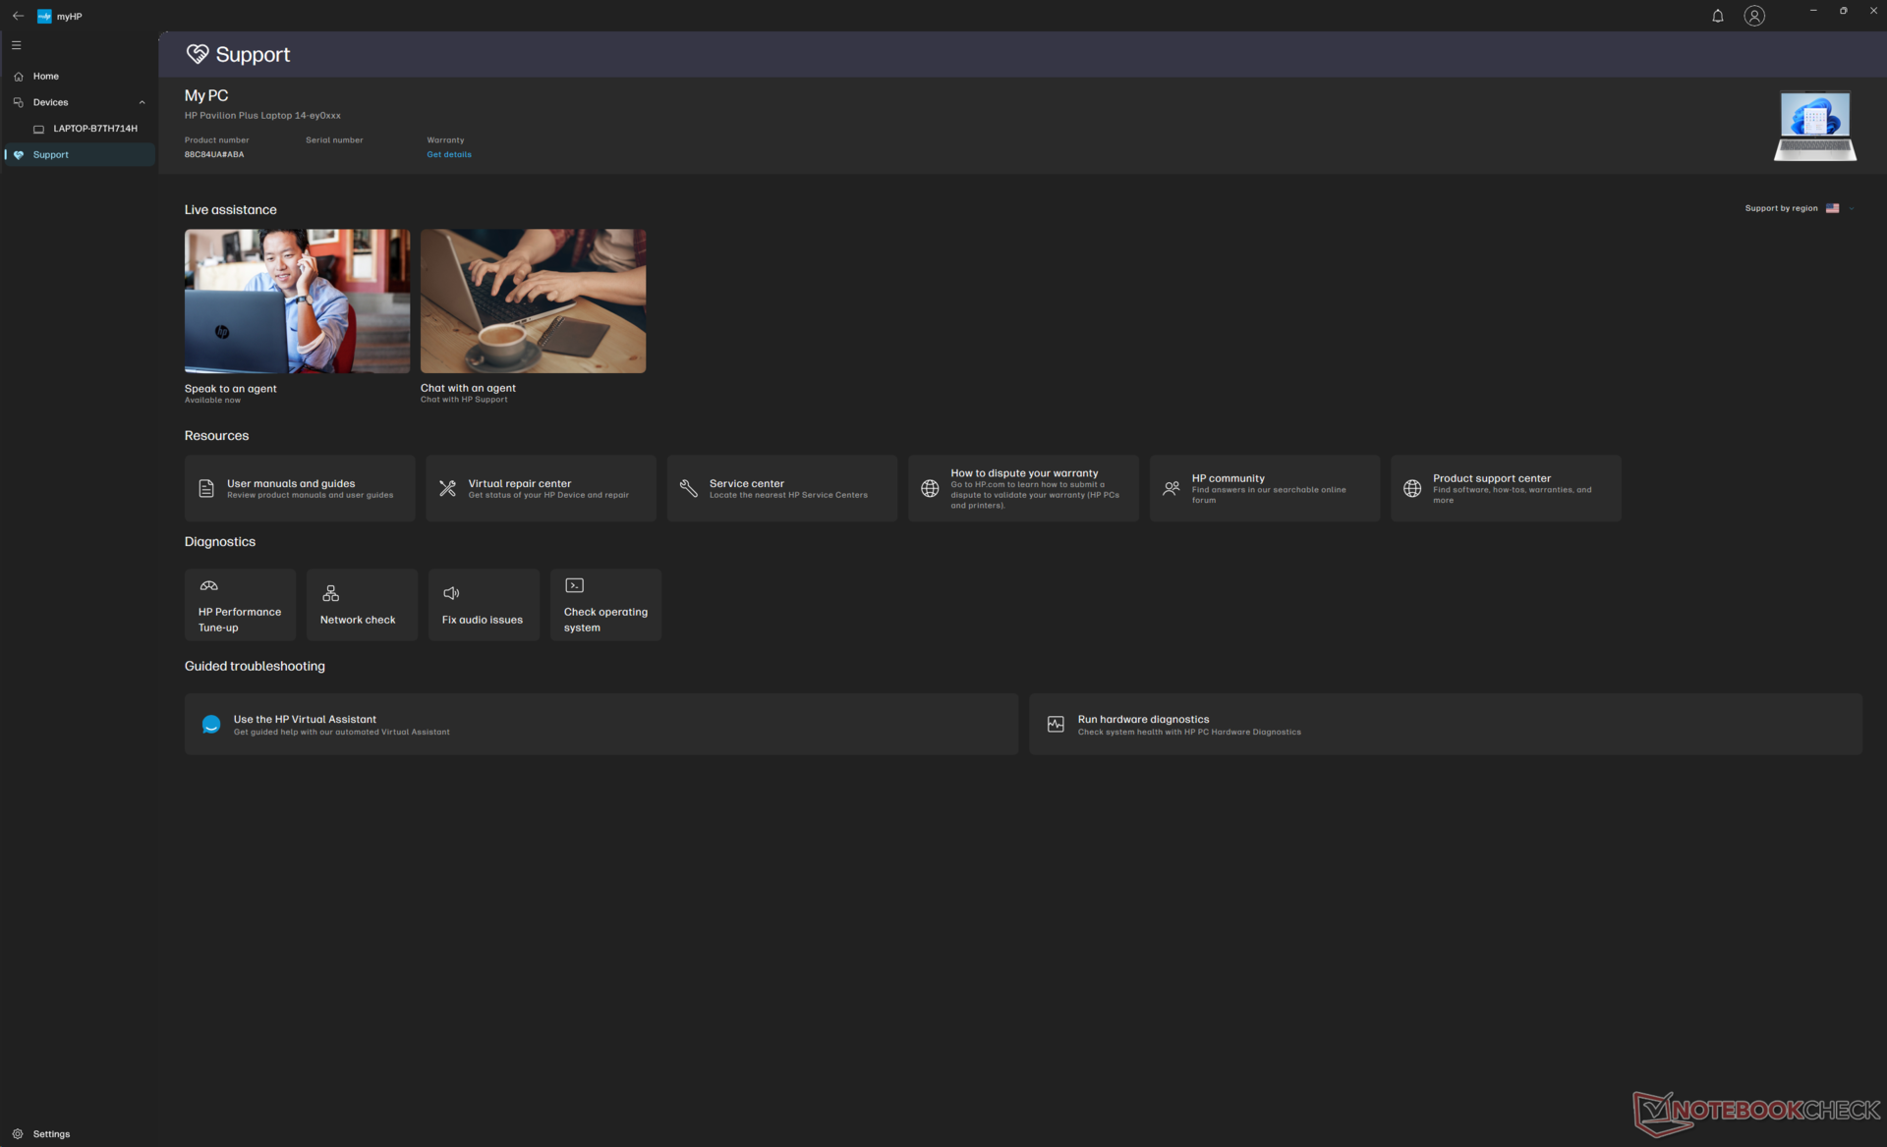Click the Chat with an agent photo
The image size is (1887, 1147).
pyautogui.click(x=533, y=301)
